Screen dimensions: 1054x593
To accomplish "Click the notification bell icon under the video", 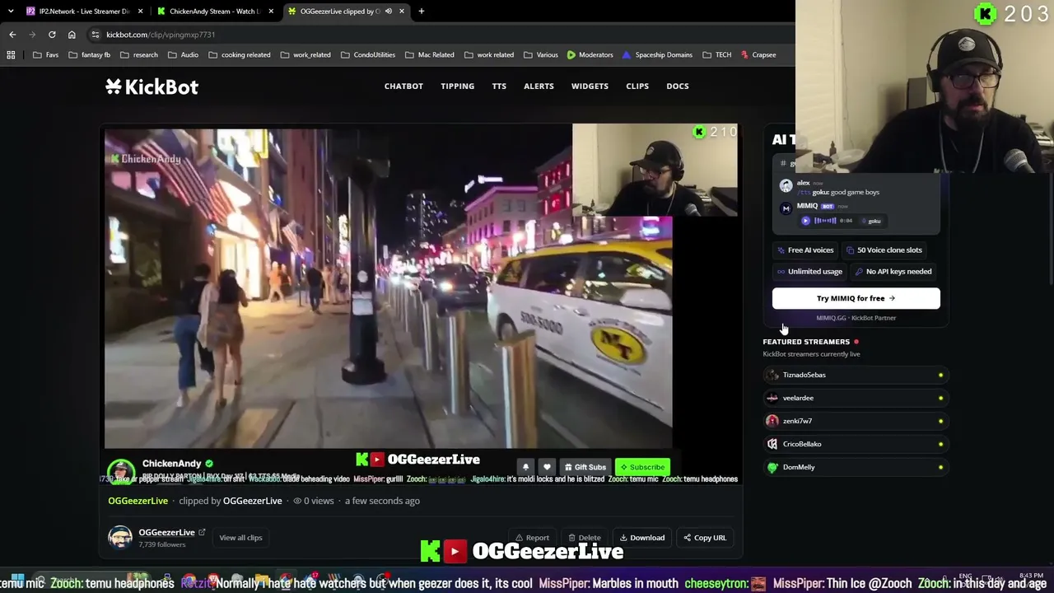I will point(525,467).
